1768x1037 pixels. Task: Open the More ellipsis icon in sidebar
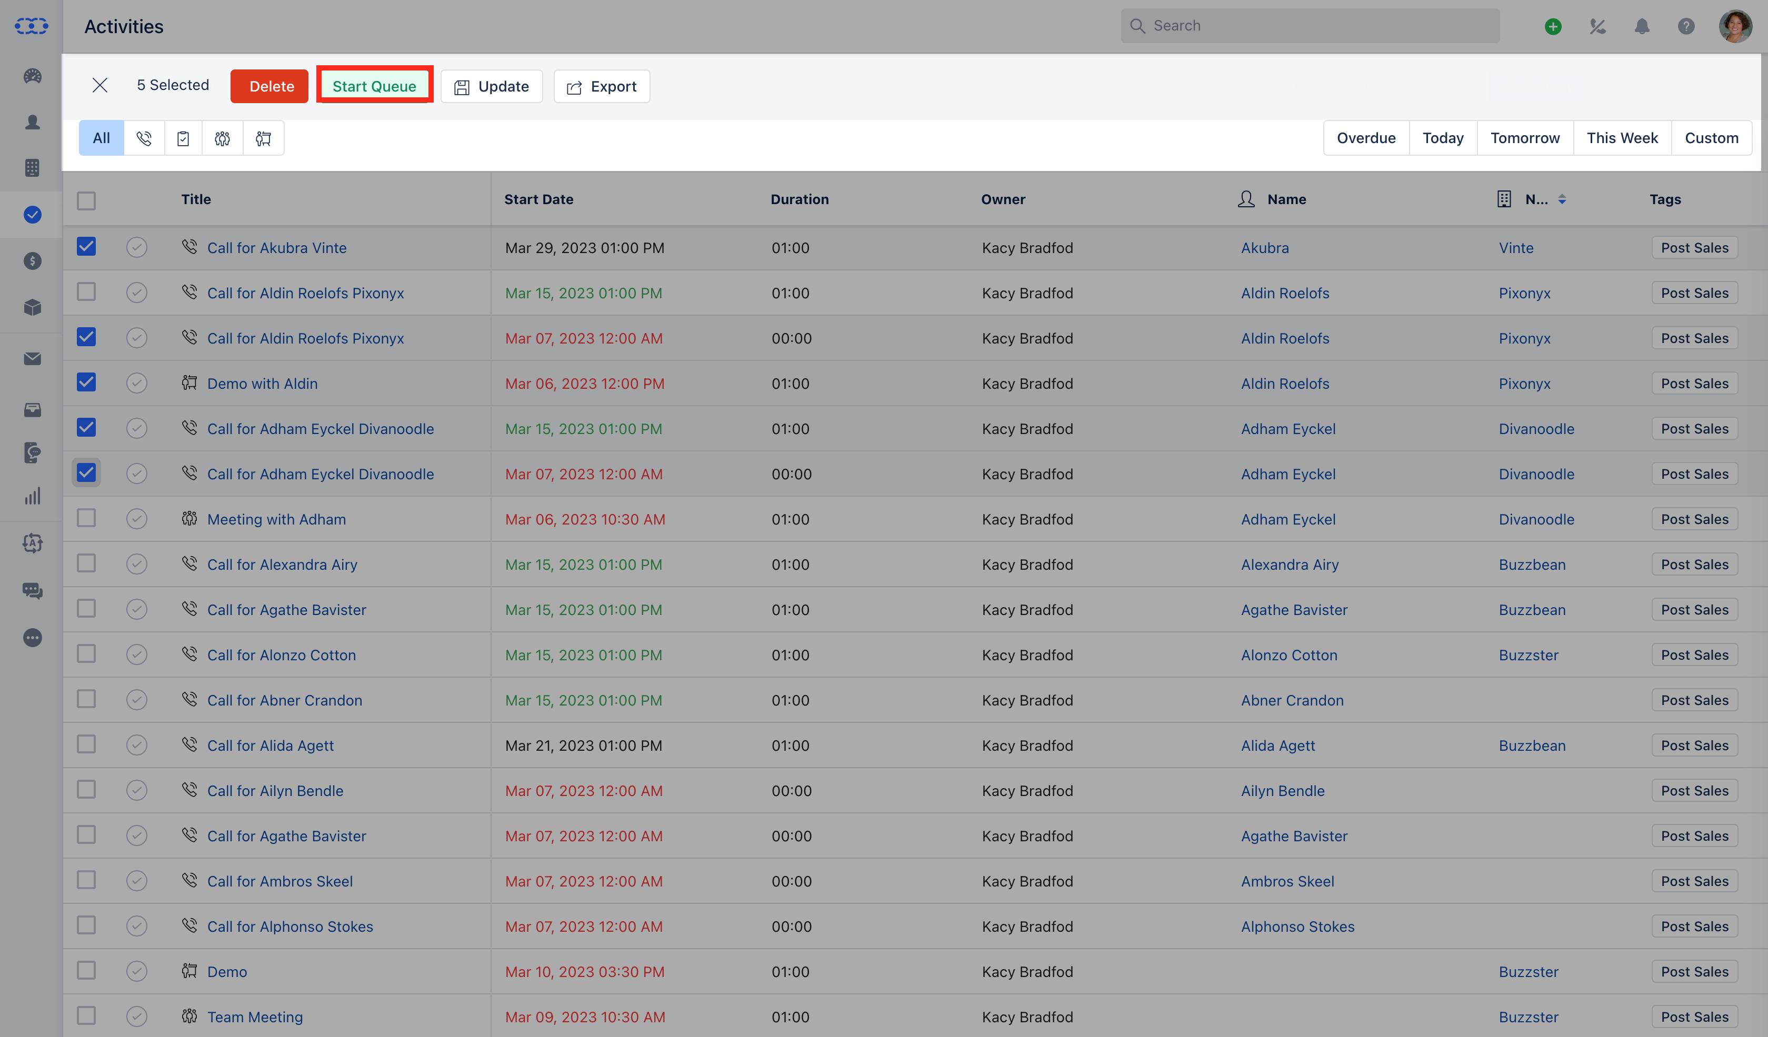coord(32,637)
